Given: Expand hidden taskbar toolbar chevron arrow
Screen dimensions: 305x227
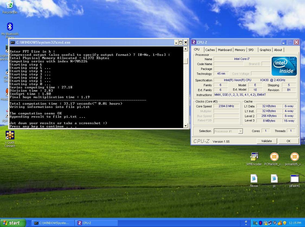Looking at the screenshot, I should tap(246, 225).
